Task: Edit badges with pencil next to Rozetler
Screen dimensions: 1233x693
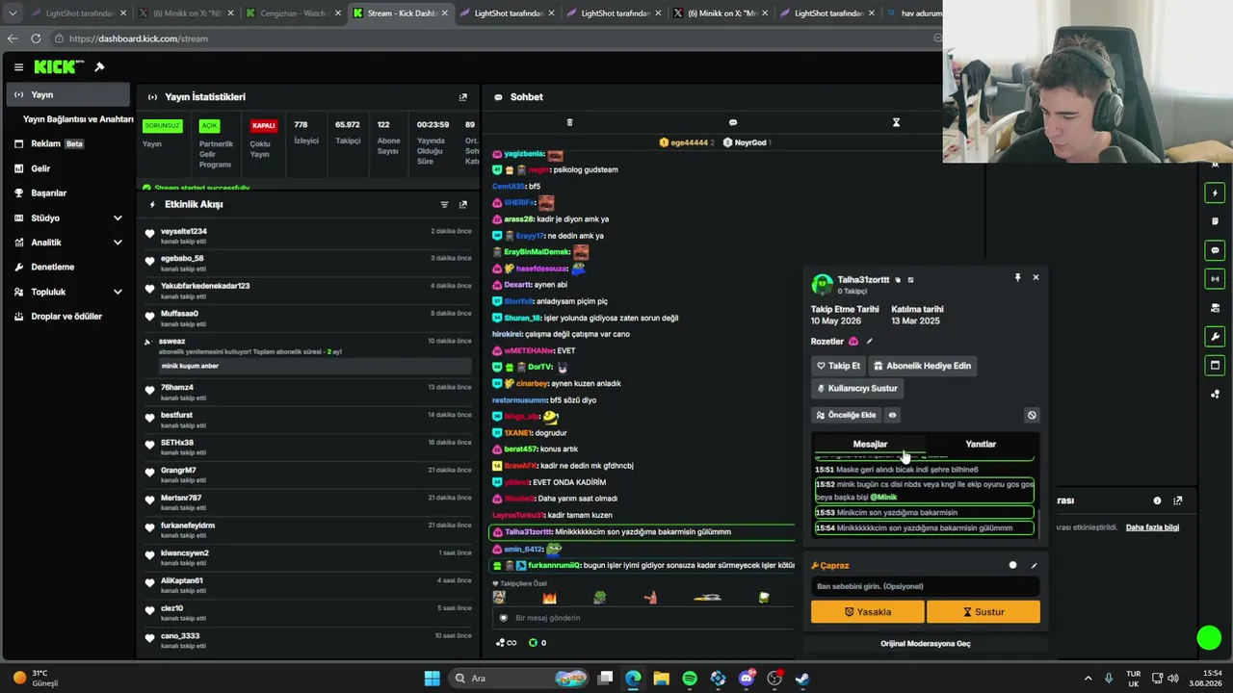Action: pyautogui.click(x=869, y=341)
